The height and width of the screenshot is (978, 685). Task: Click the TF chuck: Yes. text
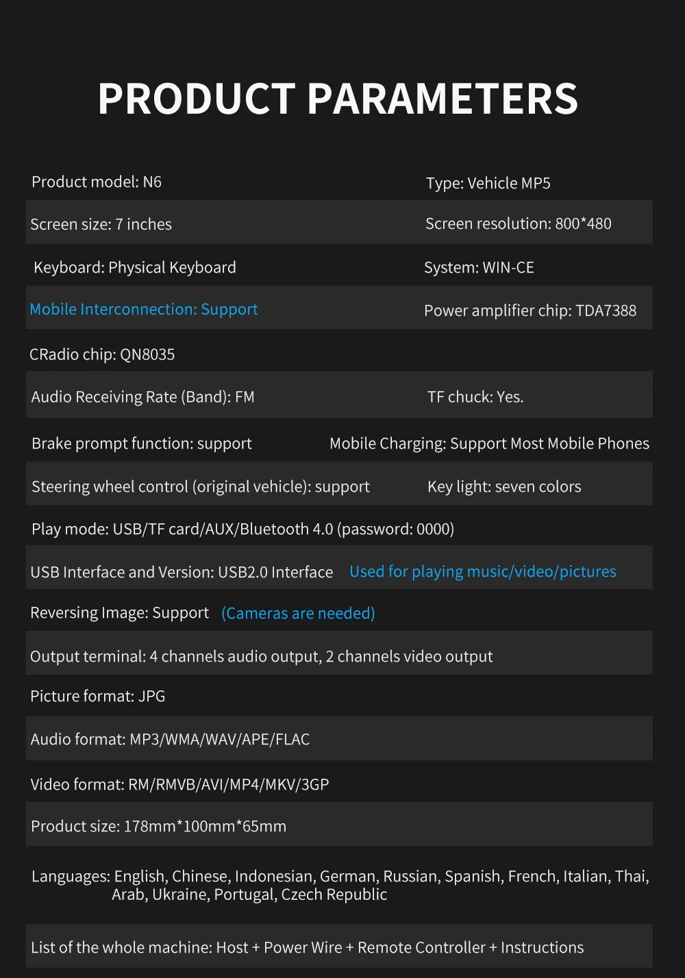point(475,397)
